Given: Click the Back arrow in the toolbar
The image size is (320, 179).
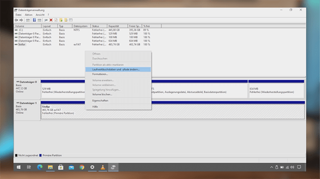Looking at the screenshot, I should [x=16, y=20].
